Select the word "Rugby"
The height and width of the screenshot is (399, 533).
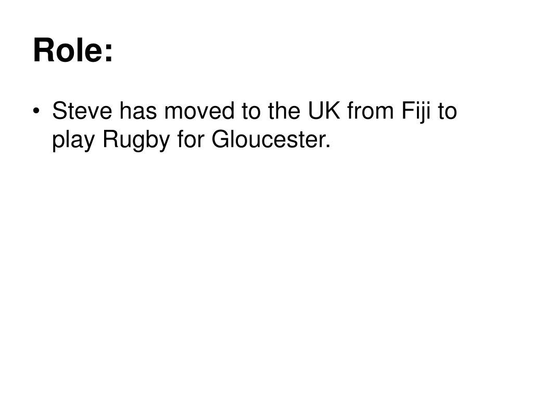(136, 140)
